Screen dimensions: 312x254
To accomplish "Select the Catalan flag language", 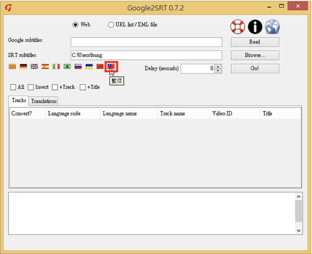I will click(12, 67).
